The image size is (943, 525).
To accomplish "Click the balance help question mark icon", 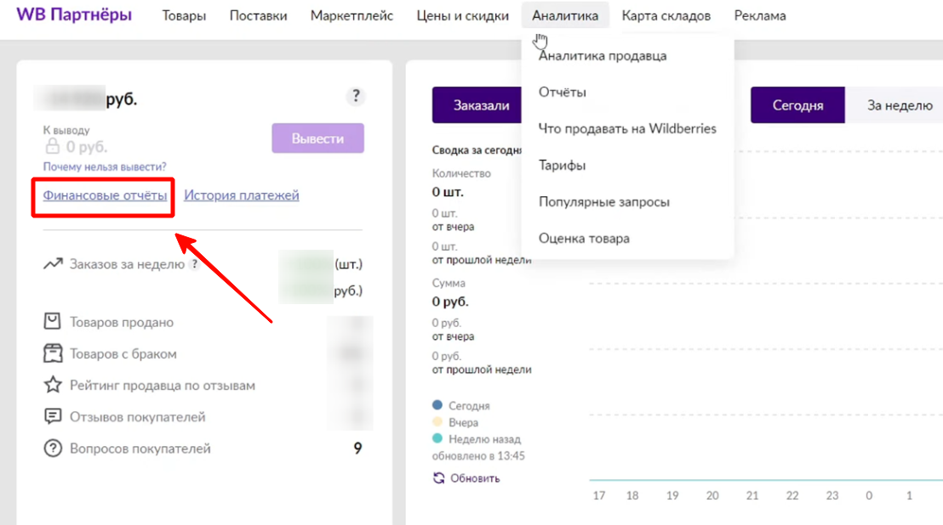I will tap(356, 96).
